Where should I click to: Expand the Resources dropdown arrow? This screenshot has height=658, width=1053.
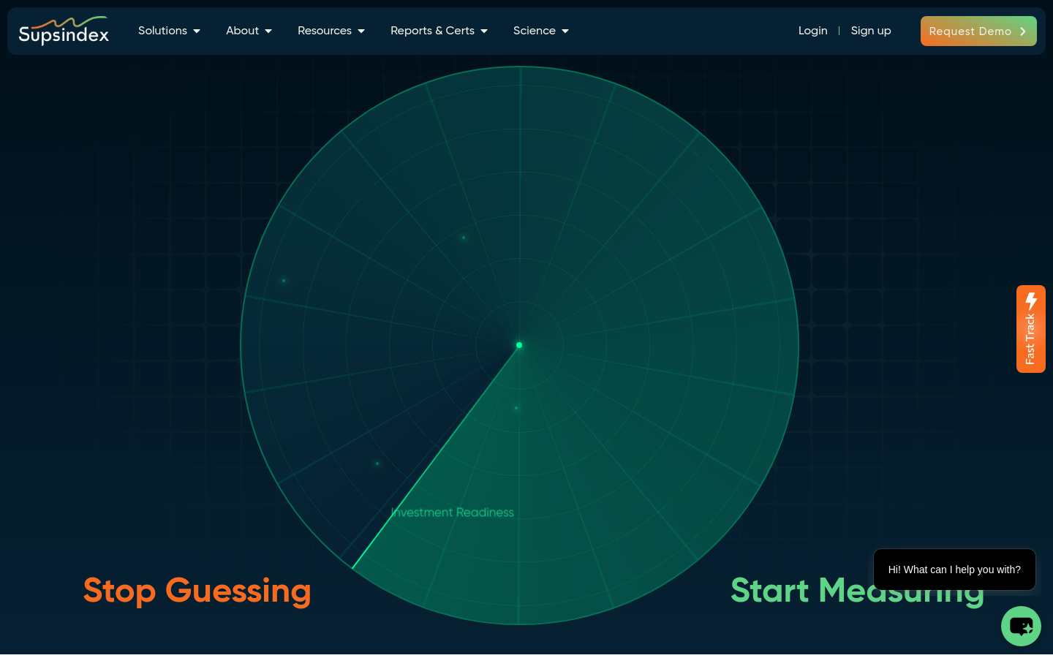click(361, 31)
